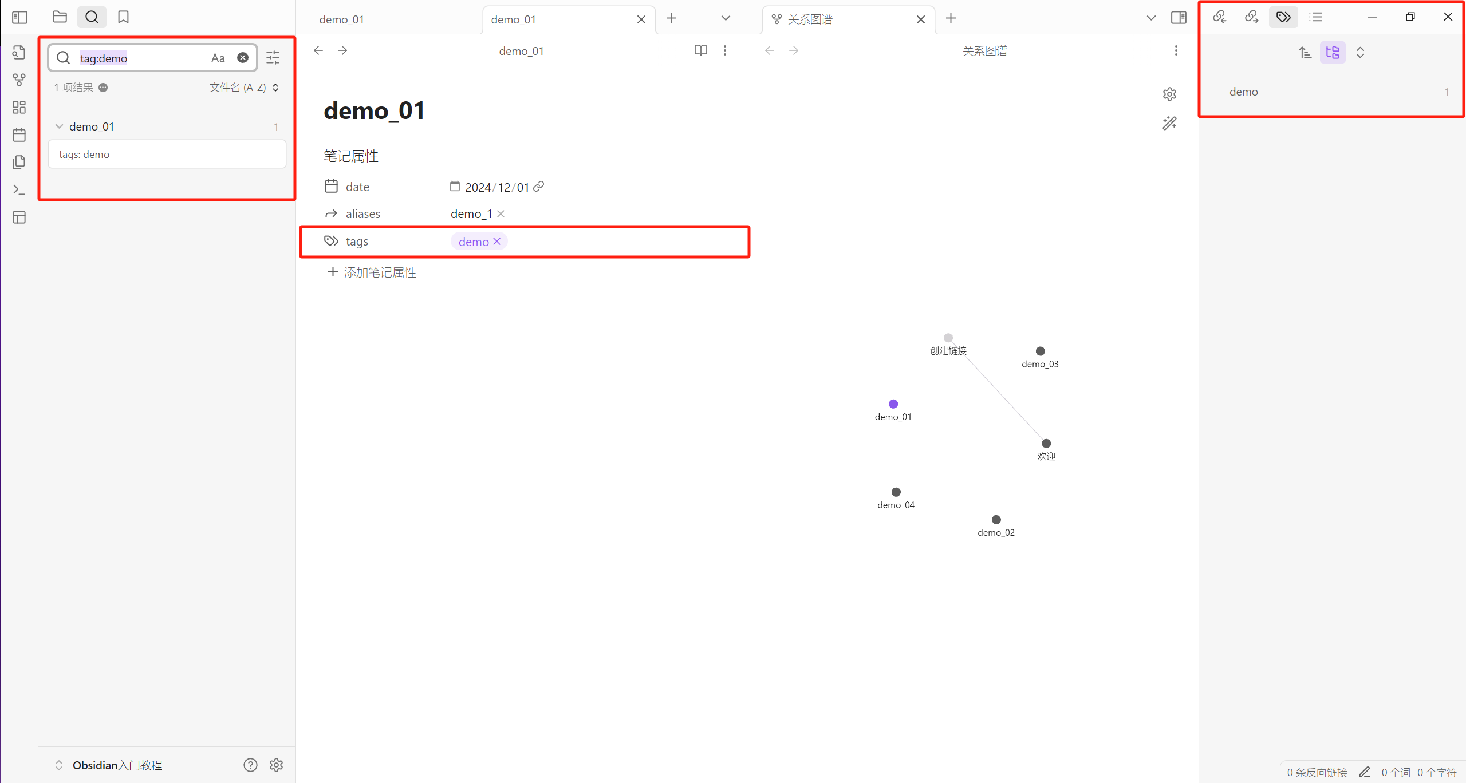Start graph timelapse animation wand
This screenshot has height=783, width=1466.
point(1169,123)
